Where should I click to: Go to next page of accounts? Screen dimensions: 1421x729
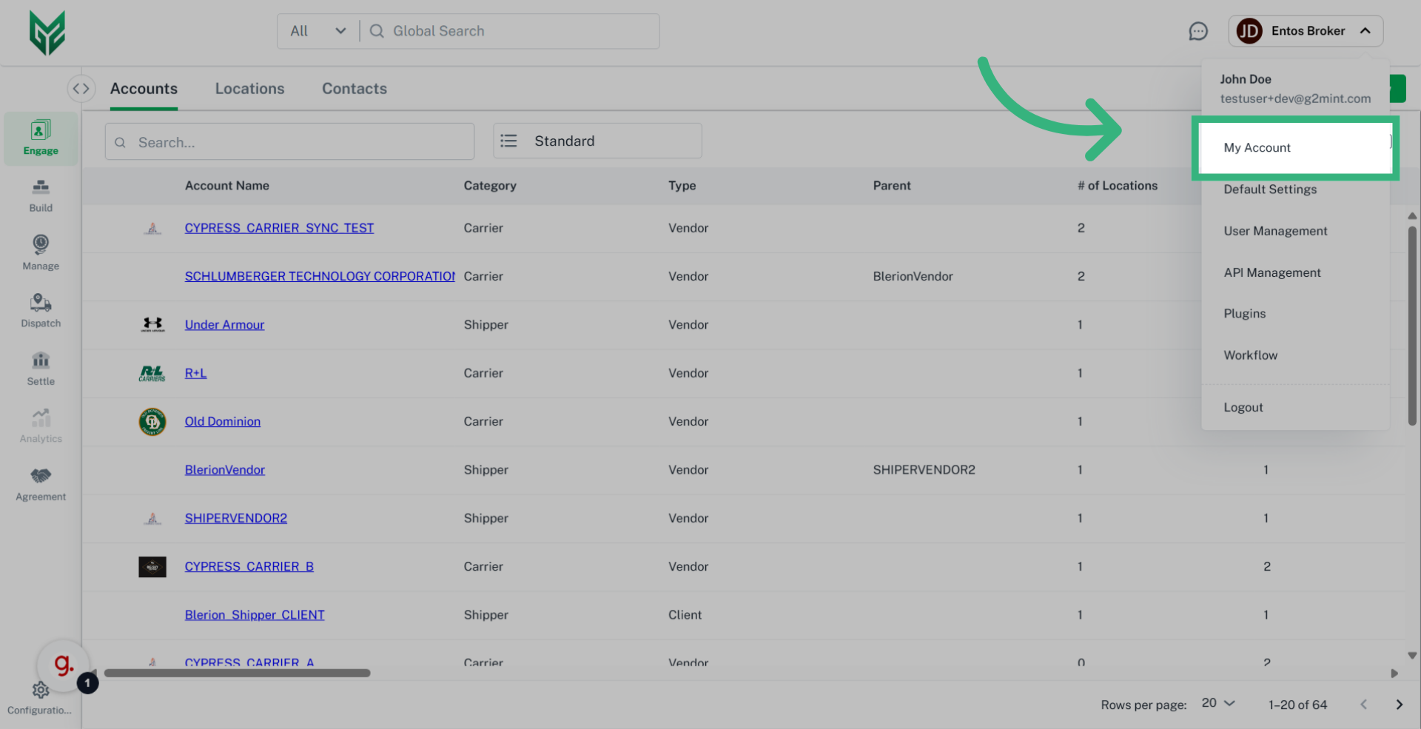[x=1399, y=705]
